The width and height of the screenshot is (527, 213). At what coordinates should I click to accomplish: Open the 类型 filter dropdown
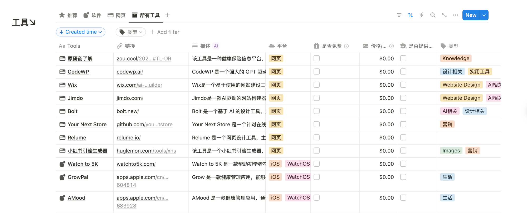[131, 32]
